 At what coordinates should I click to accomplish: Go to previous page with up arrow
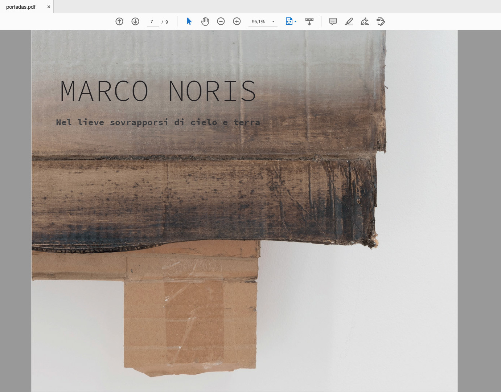[x=119, y=21]
